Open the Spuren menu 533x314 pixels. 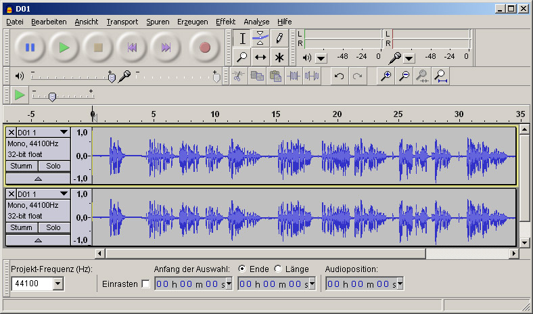158,22
